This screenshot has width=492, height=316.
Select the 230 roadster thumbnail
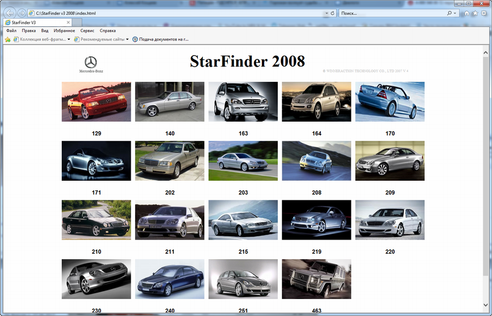point(96,279)
